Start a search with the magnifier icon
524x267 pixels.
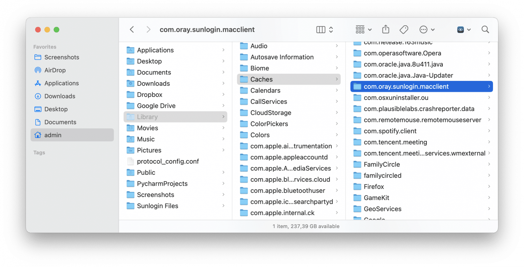485,29
